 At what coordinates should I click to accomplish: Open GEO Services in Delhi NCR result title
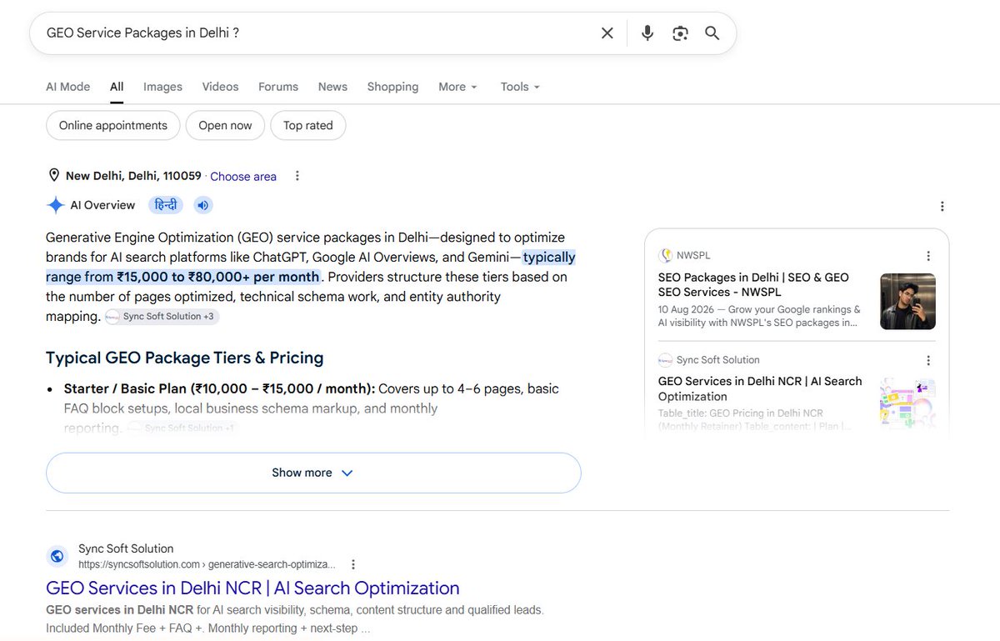pos(252,588)
